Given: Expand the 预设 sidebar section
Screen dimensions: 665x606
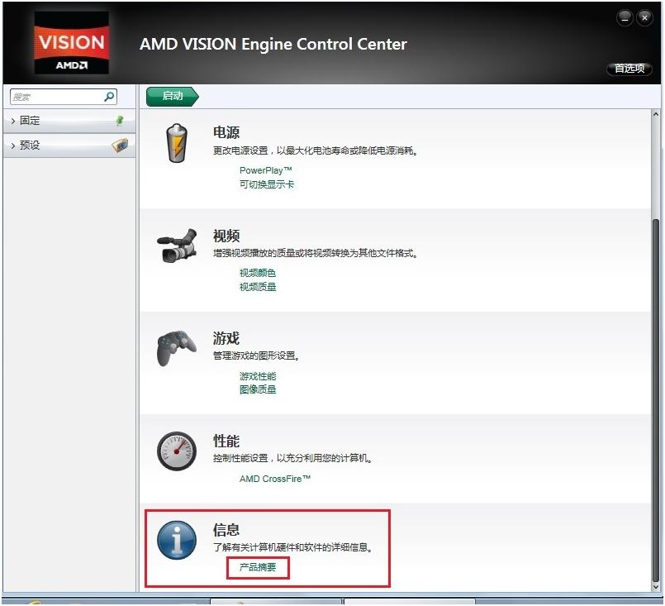Looking at the screenshot, I should pyautogui.click(x=30, y=146).
